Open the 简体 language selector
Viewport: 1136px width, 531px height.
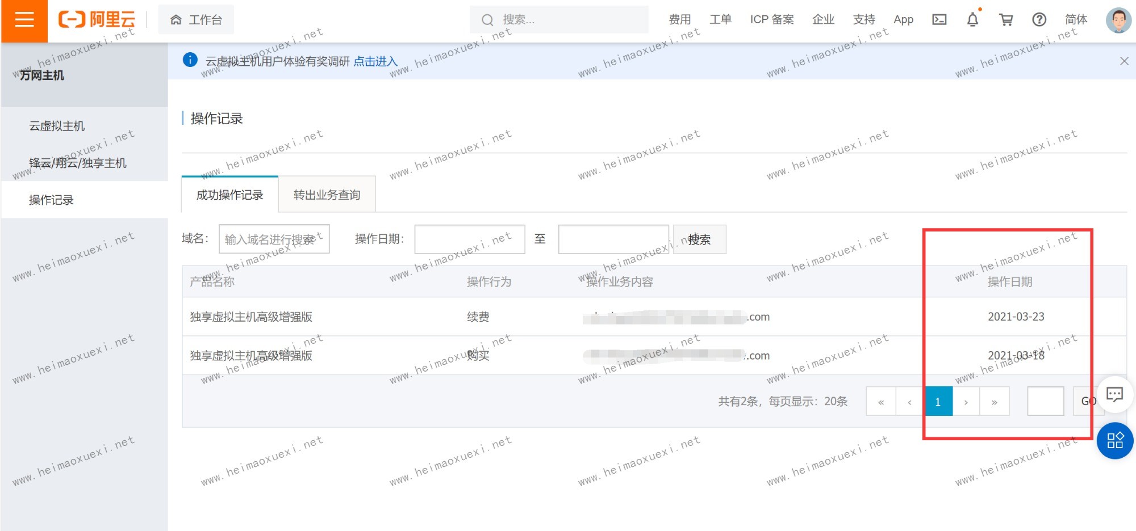pos(1076,20)
